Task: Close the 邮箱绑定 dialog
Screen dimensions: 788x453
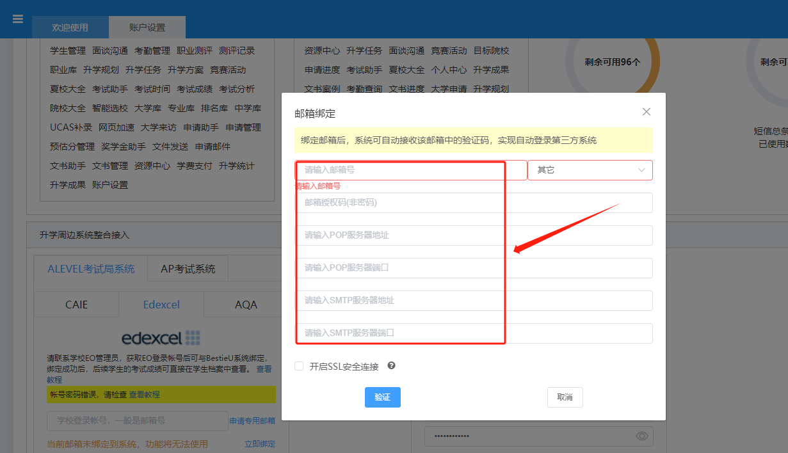Action: tap(647, 112)
